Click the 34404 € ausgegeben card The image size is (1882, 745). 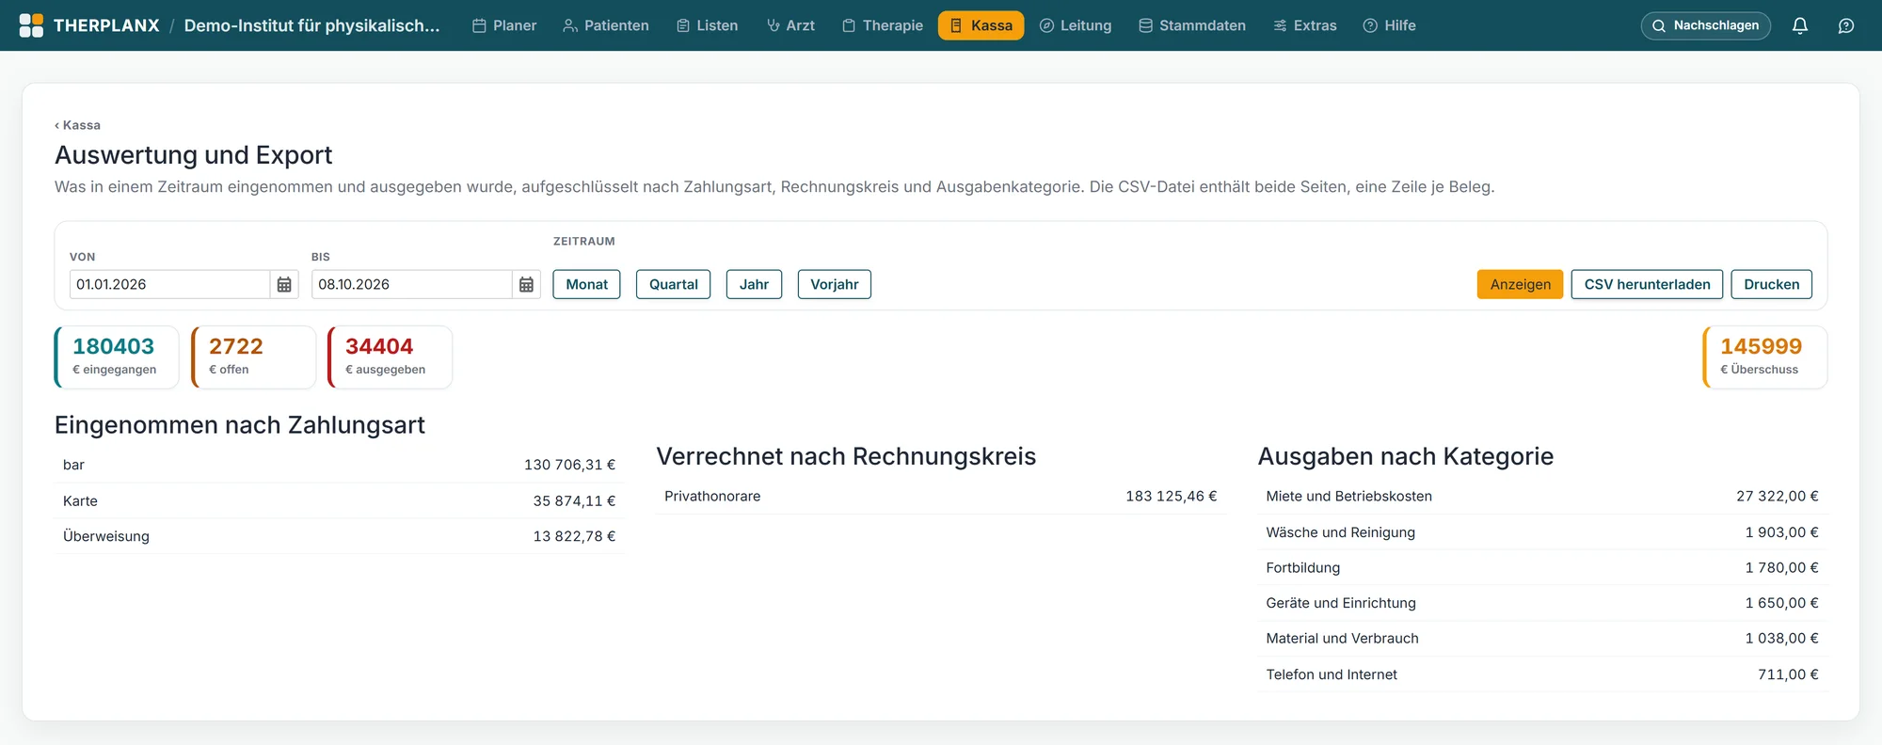tap(390, 357)
